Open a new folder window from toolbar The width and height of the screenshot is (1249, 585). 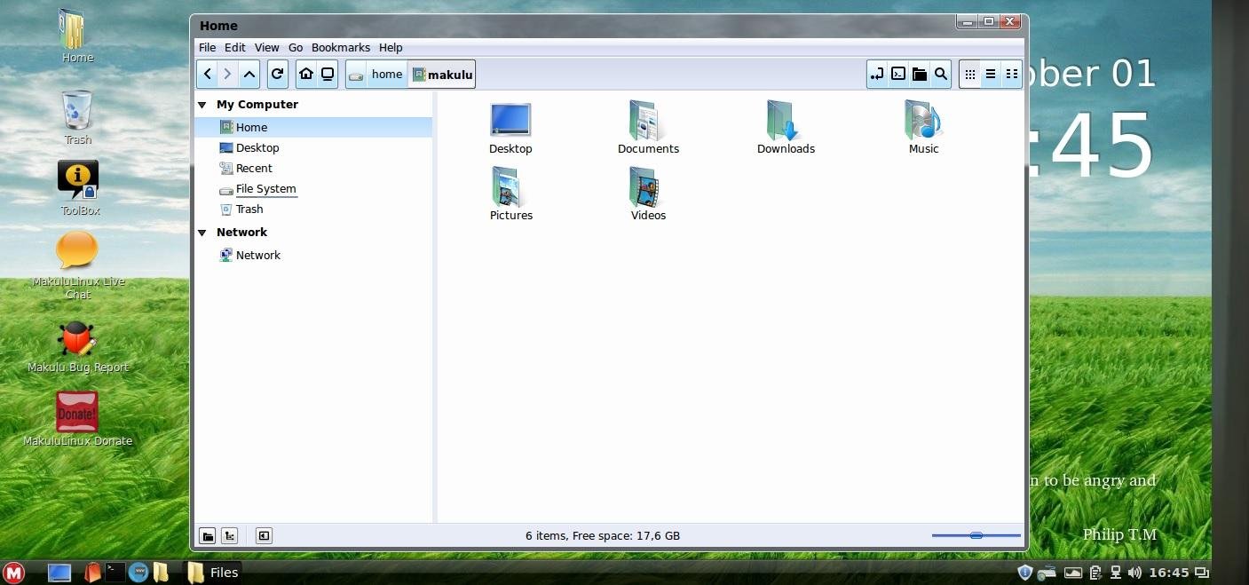(920, 74)
